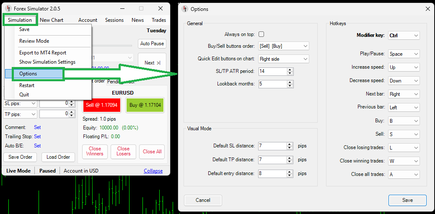Viewport: 435px width, 214px height.
Task: Click the Forex Simulator app icon in title bar
Action: (x=8, y=8)
